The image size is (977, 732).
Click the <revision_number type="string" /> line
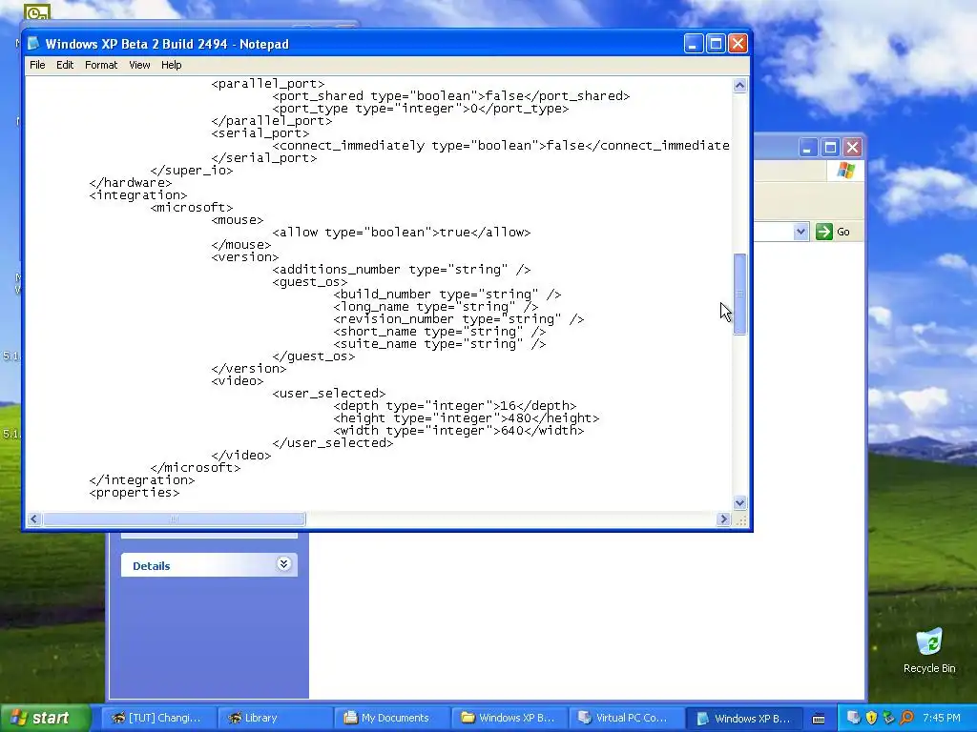pyautogui.click(x=459, y=319)
